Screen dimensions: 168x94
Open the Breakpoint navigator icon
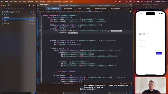click(27, 9)
